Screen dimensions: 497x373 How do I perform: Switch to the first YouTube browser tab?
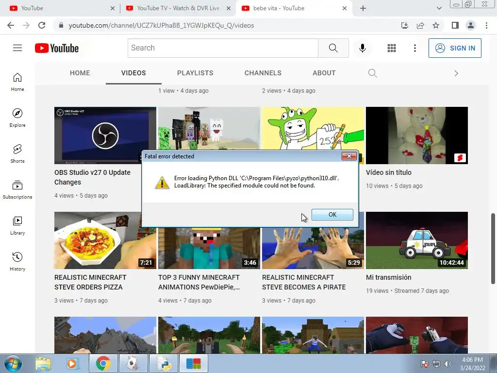60,8
